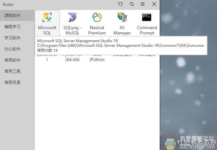Select the 常用目录 group
The width and height of the screenshot is (217, 150).
pos(17,82)
